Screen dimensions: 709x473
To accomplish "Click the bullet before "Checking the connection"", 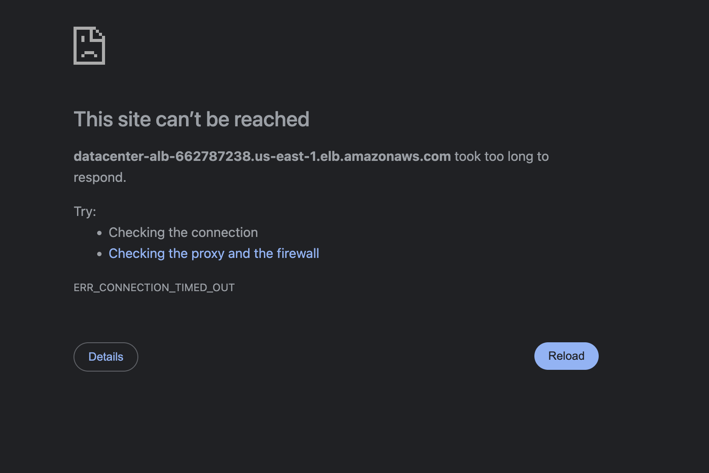I will [100, 233].
